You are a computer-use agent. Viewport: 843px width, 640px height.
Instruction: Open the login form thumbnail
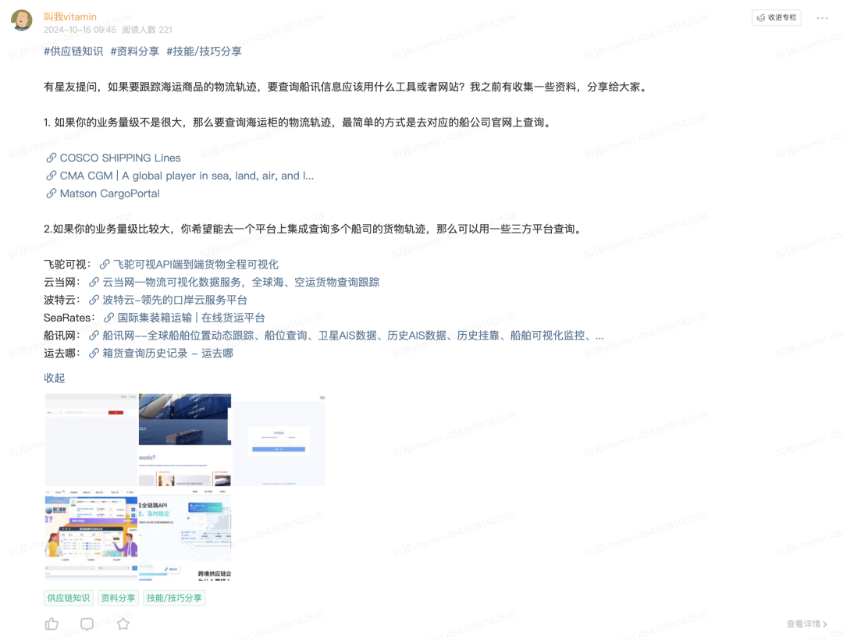(279, 439)
